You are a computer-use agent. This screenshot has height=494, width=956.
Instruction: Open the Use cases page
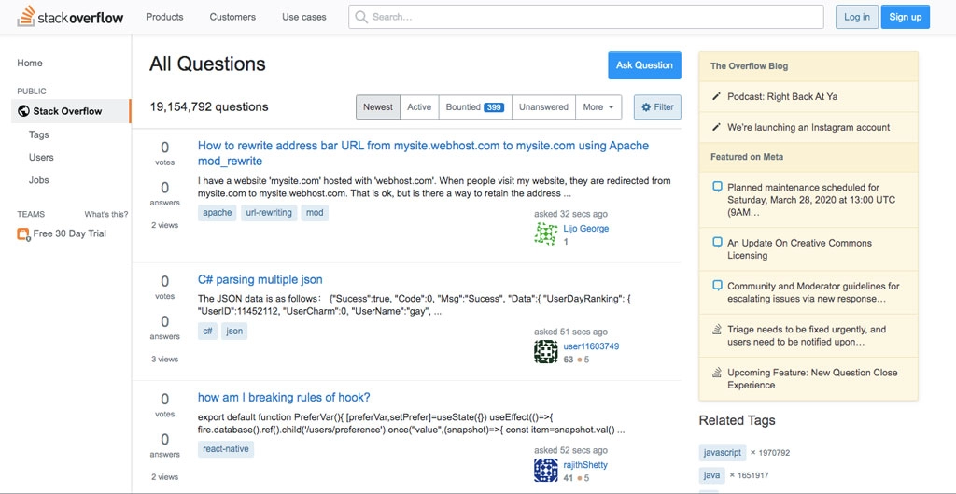tap(303, 17)
